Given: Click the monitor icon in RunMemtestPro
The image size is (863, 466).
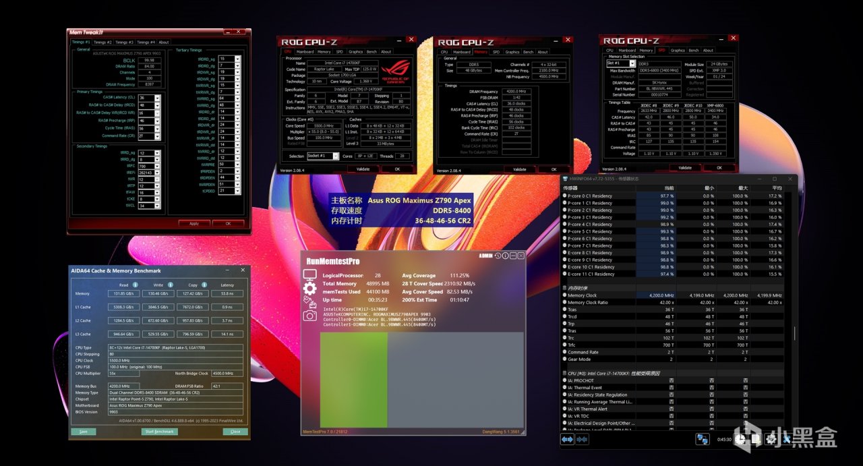Looking at the screenshot, I should [x=309, y=275].
